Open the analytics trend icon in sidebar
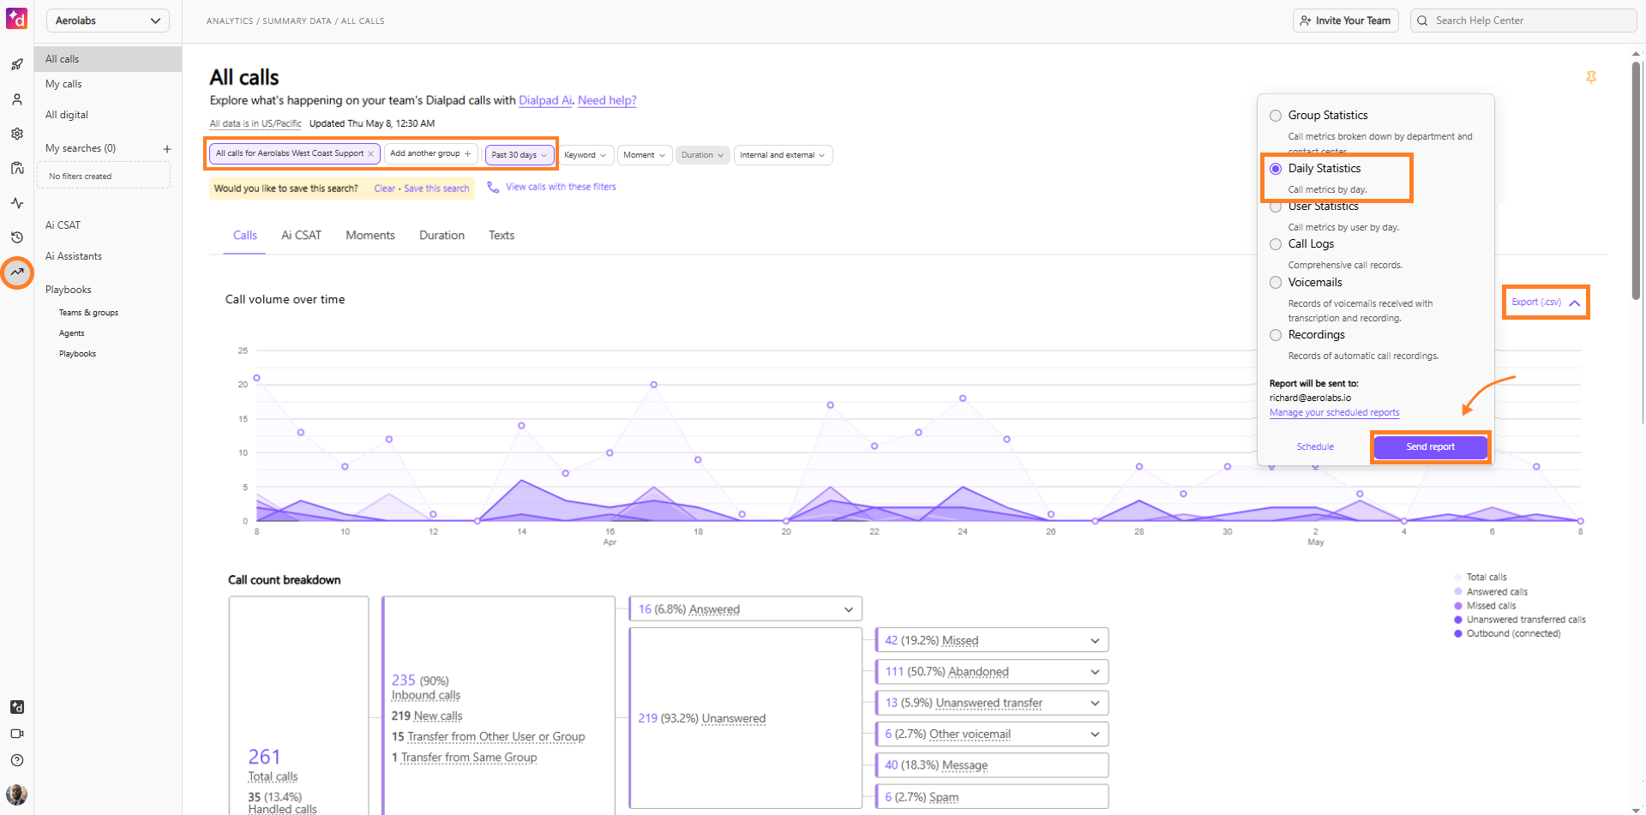The width and height of the screenshot is (1646, 815). [x=16, y=273]
